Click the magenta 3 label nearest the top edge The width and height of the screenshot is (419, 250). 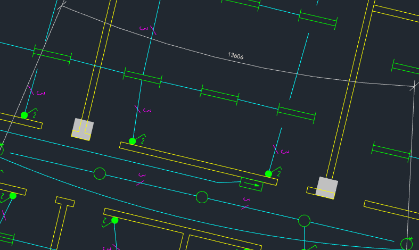click(143, 28)
